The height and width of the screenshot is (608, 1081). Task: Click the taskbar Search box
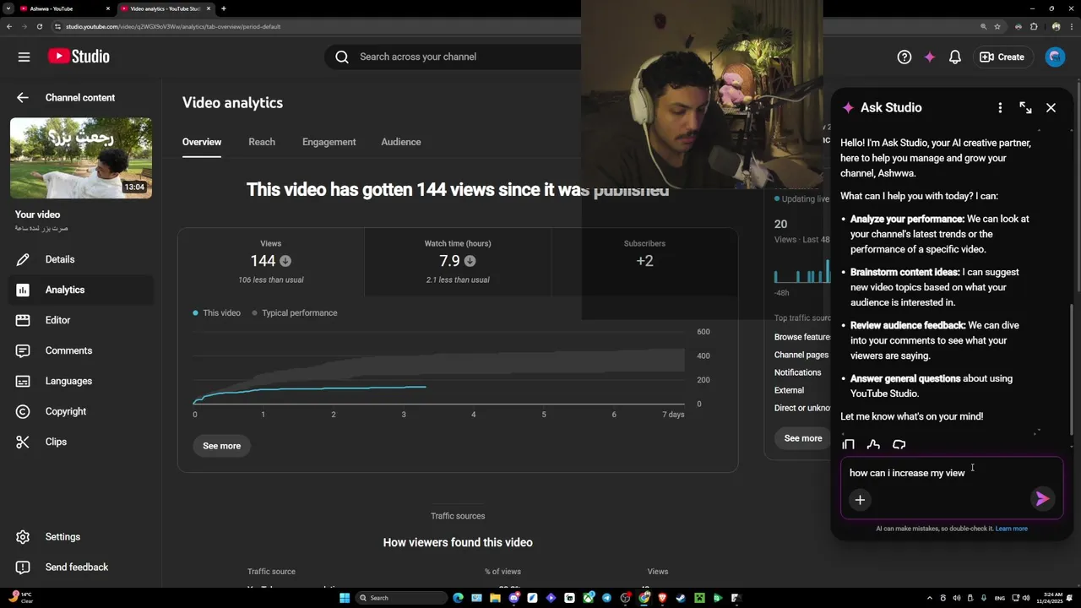401,598
